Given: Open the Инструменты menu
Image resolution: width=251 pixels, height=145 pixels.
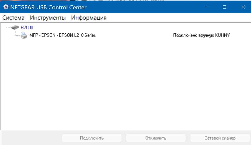Looking at the screenshot, I should pos(48,18).
